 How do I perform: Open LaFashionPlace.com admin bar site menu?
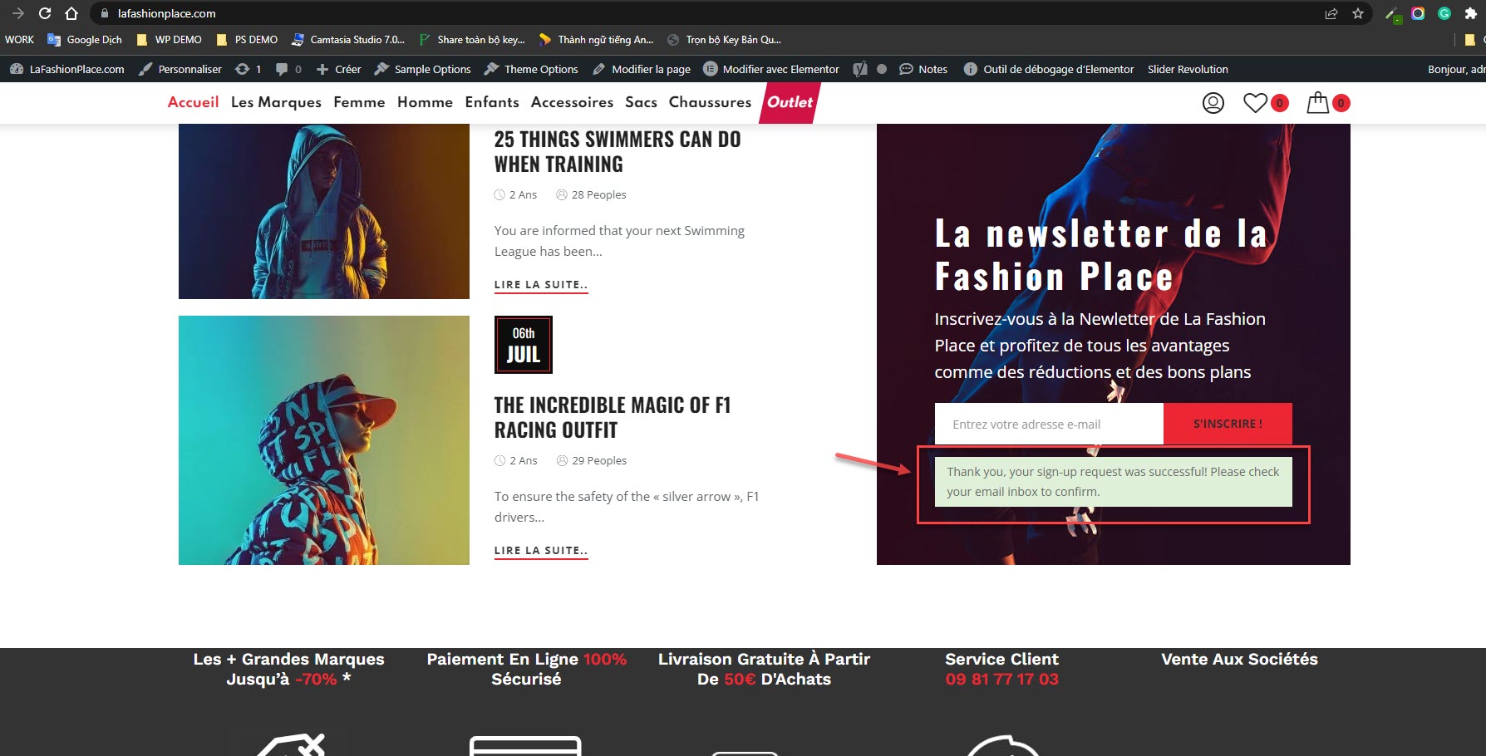[x=67, y=69]
